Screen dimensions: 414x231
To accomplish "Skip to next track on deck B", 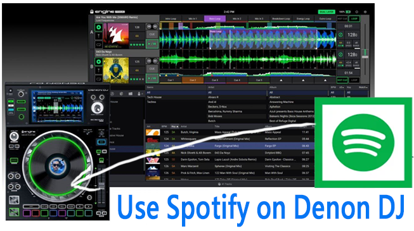I will (x=155, y=61).
